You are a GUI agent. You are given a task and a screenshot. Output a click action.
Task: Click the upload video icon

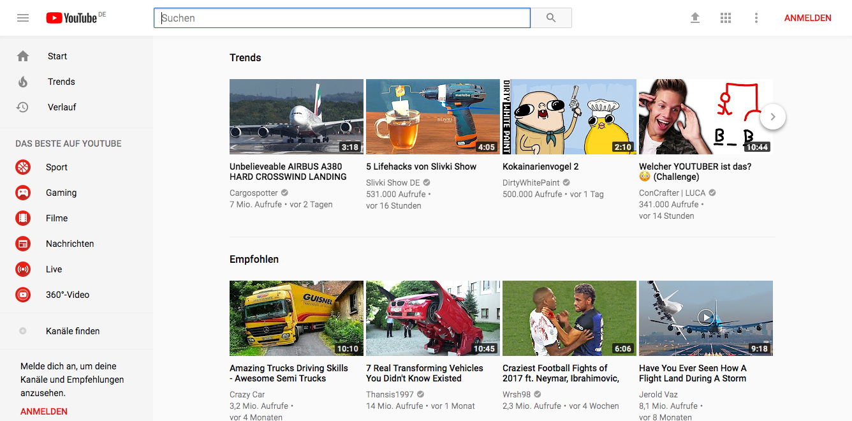pyautogui.click(x=695, y=18)
